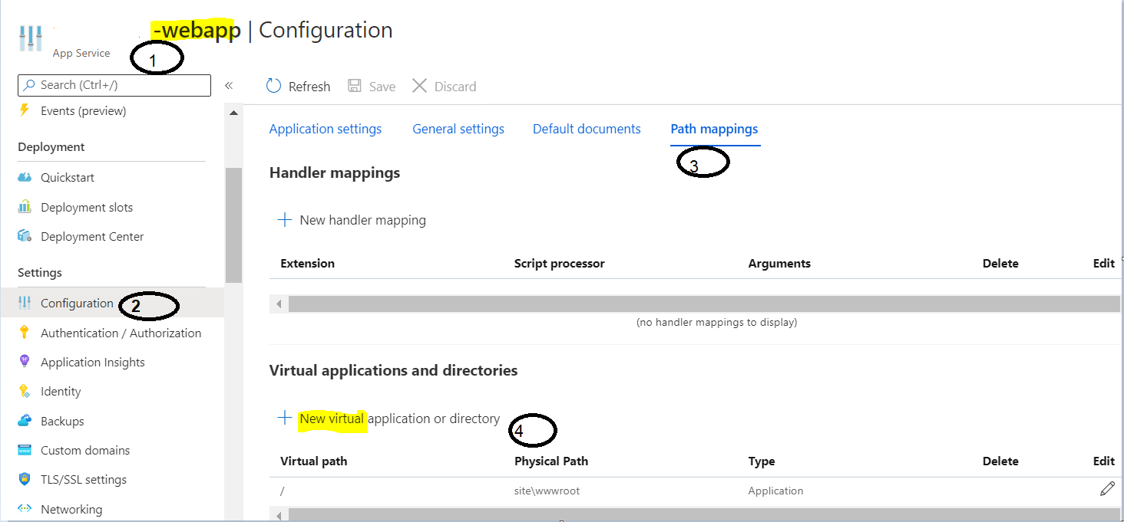
Task: Click "(no handler mappings to display)" text
Action: coord(716,322)
